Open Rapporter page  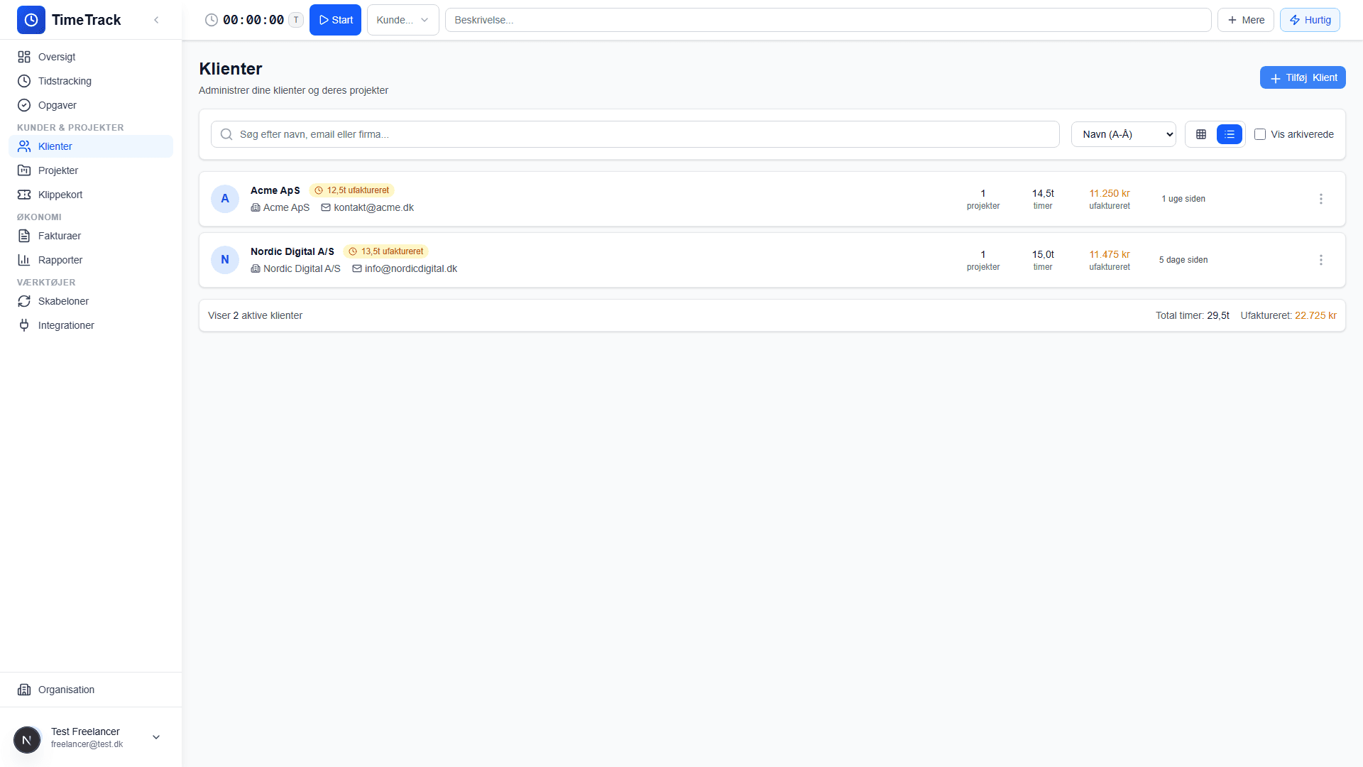(x=91, y=260)
